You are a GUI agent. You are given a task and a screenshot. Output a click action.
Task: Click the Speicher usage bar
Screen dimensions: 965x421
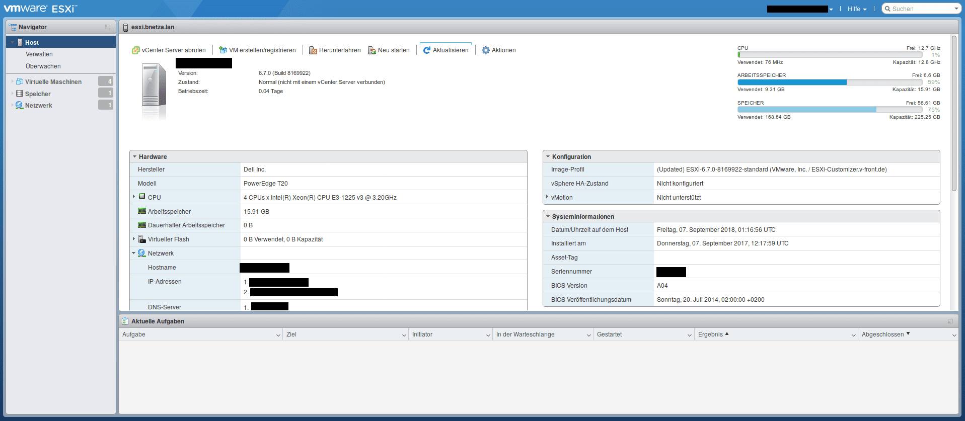(830, 110)
